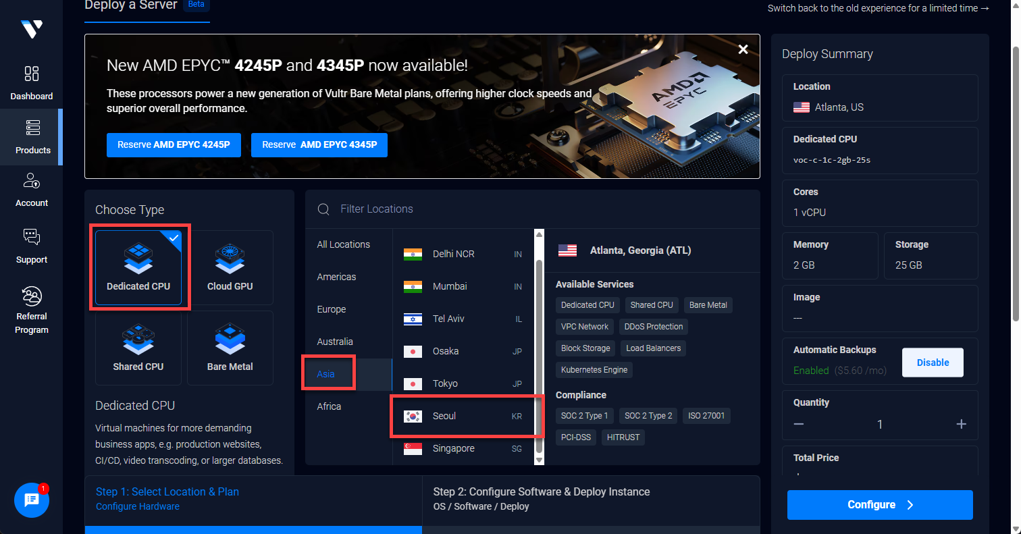Click the Configure button
The image size is (1021, 534).
[x=880, y=505]
